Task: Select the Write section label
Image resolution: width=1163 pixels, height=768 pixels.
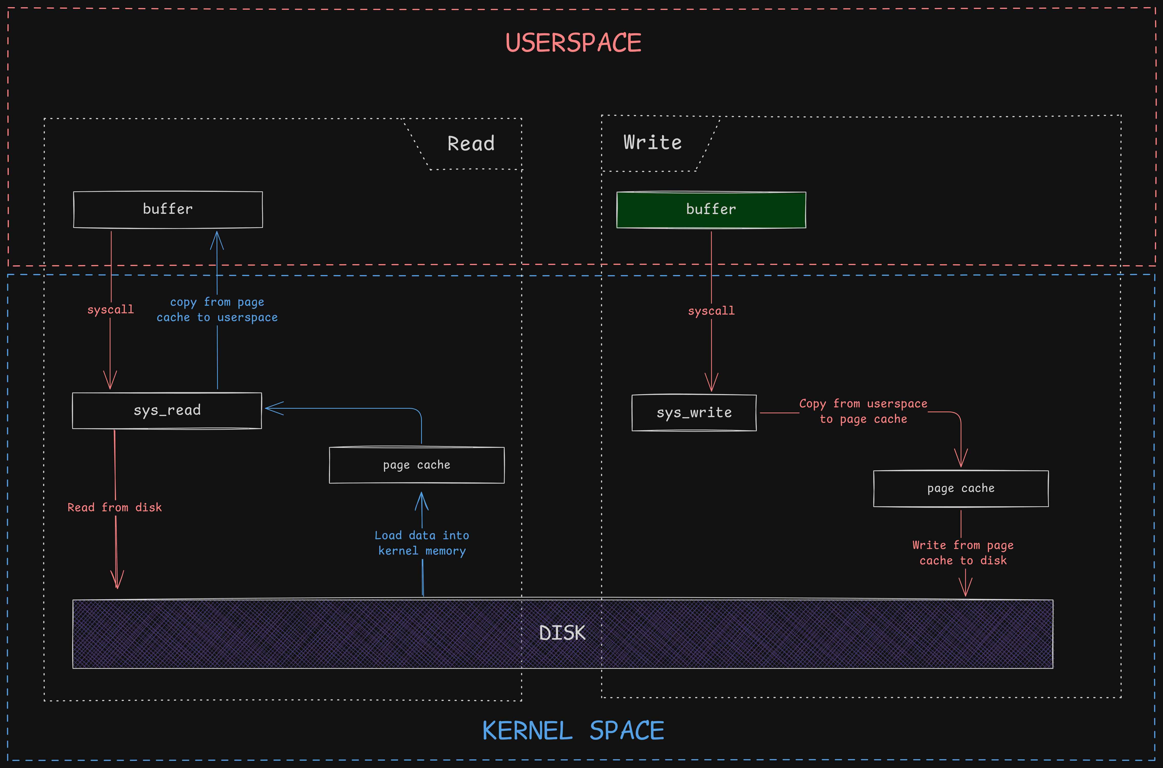Action: tap(653, 143)
